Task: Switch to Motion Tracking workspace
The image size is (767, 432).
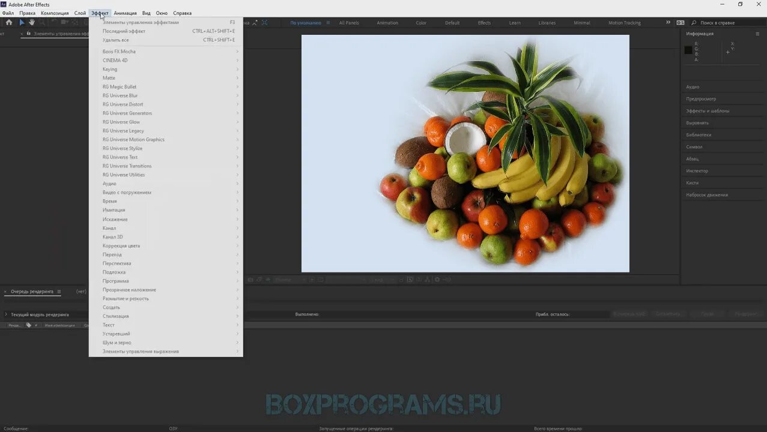Action: tap(625, 23)
